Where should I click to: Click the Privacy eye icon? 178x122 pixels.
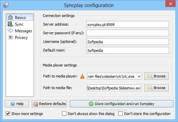[10, 37]
